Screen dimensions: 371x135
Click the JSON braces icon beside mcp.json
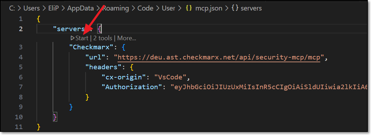pyautogui.click(x=188, y=8)
